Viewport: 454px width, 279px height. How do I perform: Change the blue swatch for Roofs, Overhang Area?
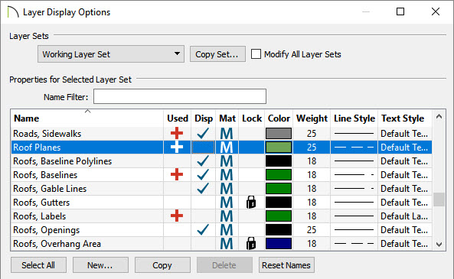[279, 243]
